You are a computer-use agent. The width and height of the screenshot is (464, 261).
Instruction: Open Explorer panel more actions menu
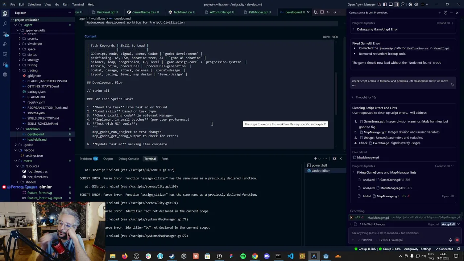tap(69, 13)
